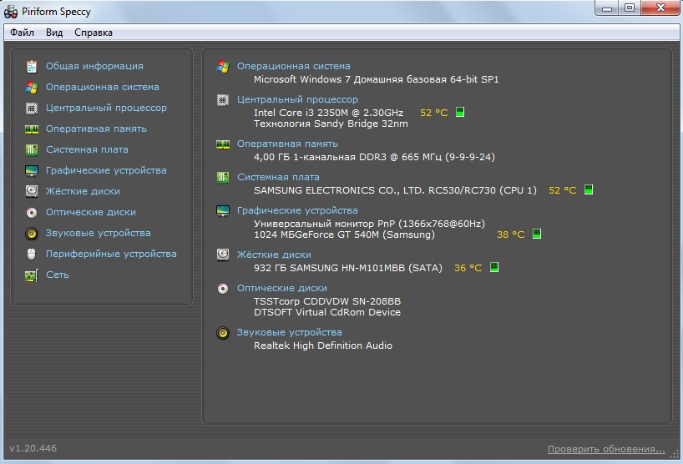Click the speaker icon in the sidebar

pyautogui.click(x=32, y=234)
